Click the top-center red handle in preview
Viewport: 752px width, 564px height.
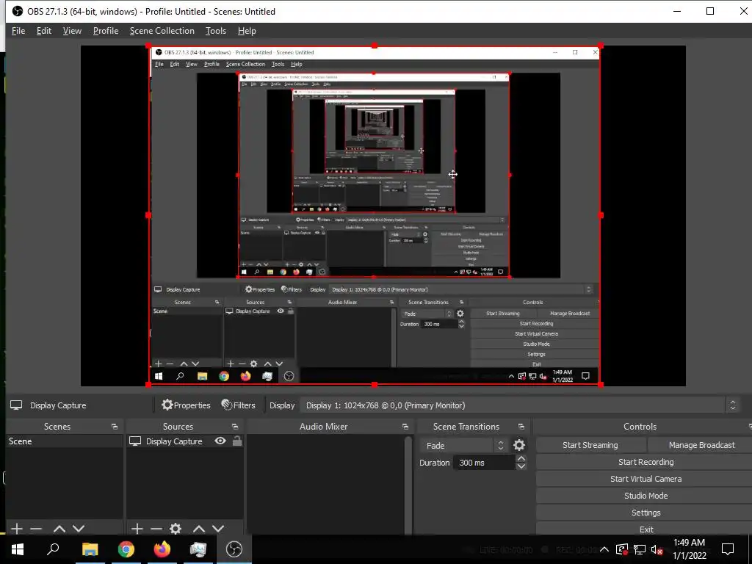pos(375,46)
